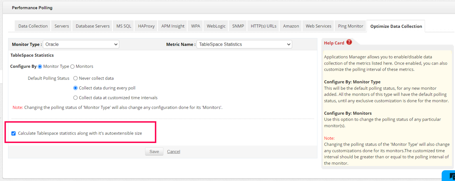Image resolution: width=455 pixels, height=181 pixels.
Task: Expand the Metric Name dropdown
Action: 244,44
